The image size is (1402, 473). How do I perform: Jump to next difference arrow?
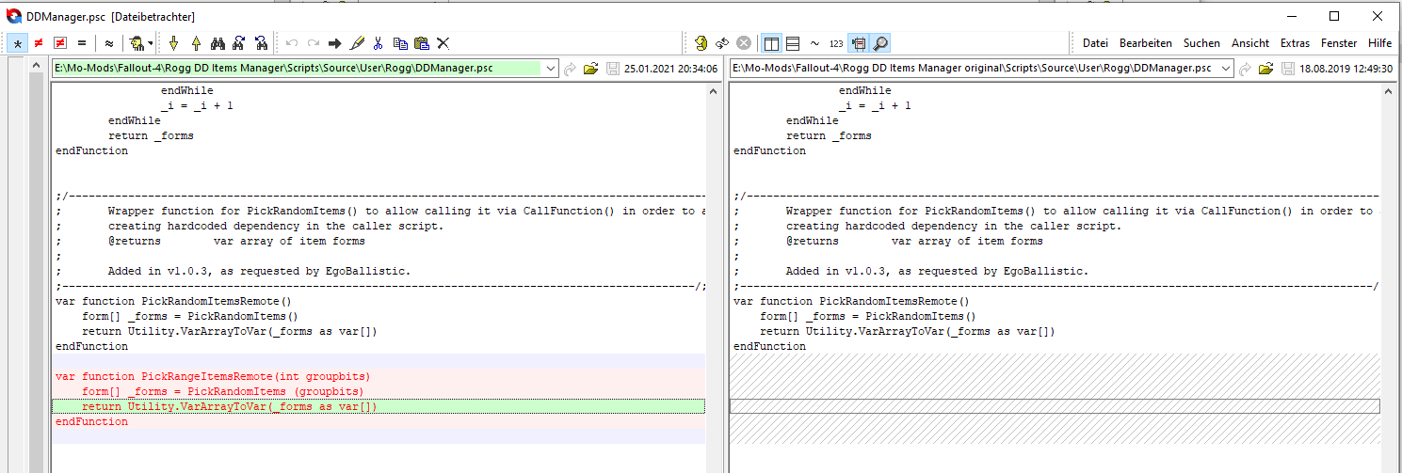pyautogui.click(x=173, y=43)
